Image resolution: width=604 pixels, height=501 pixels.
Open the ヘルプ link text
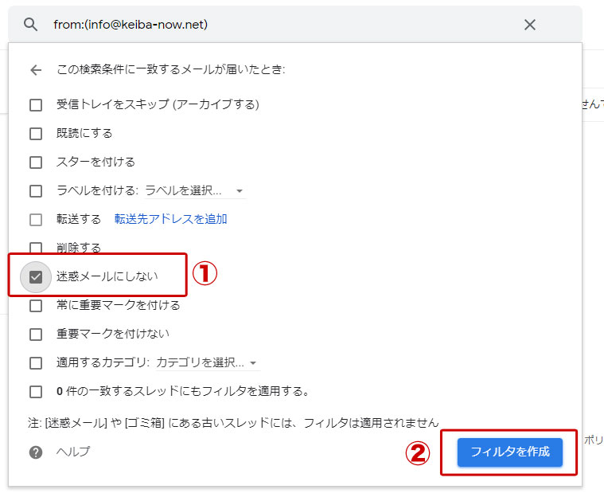click(73, 452)
